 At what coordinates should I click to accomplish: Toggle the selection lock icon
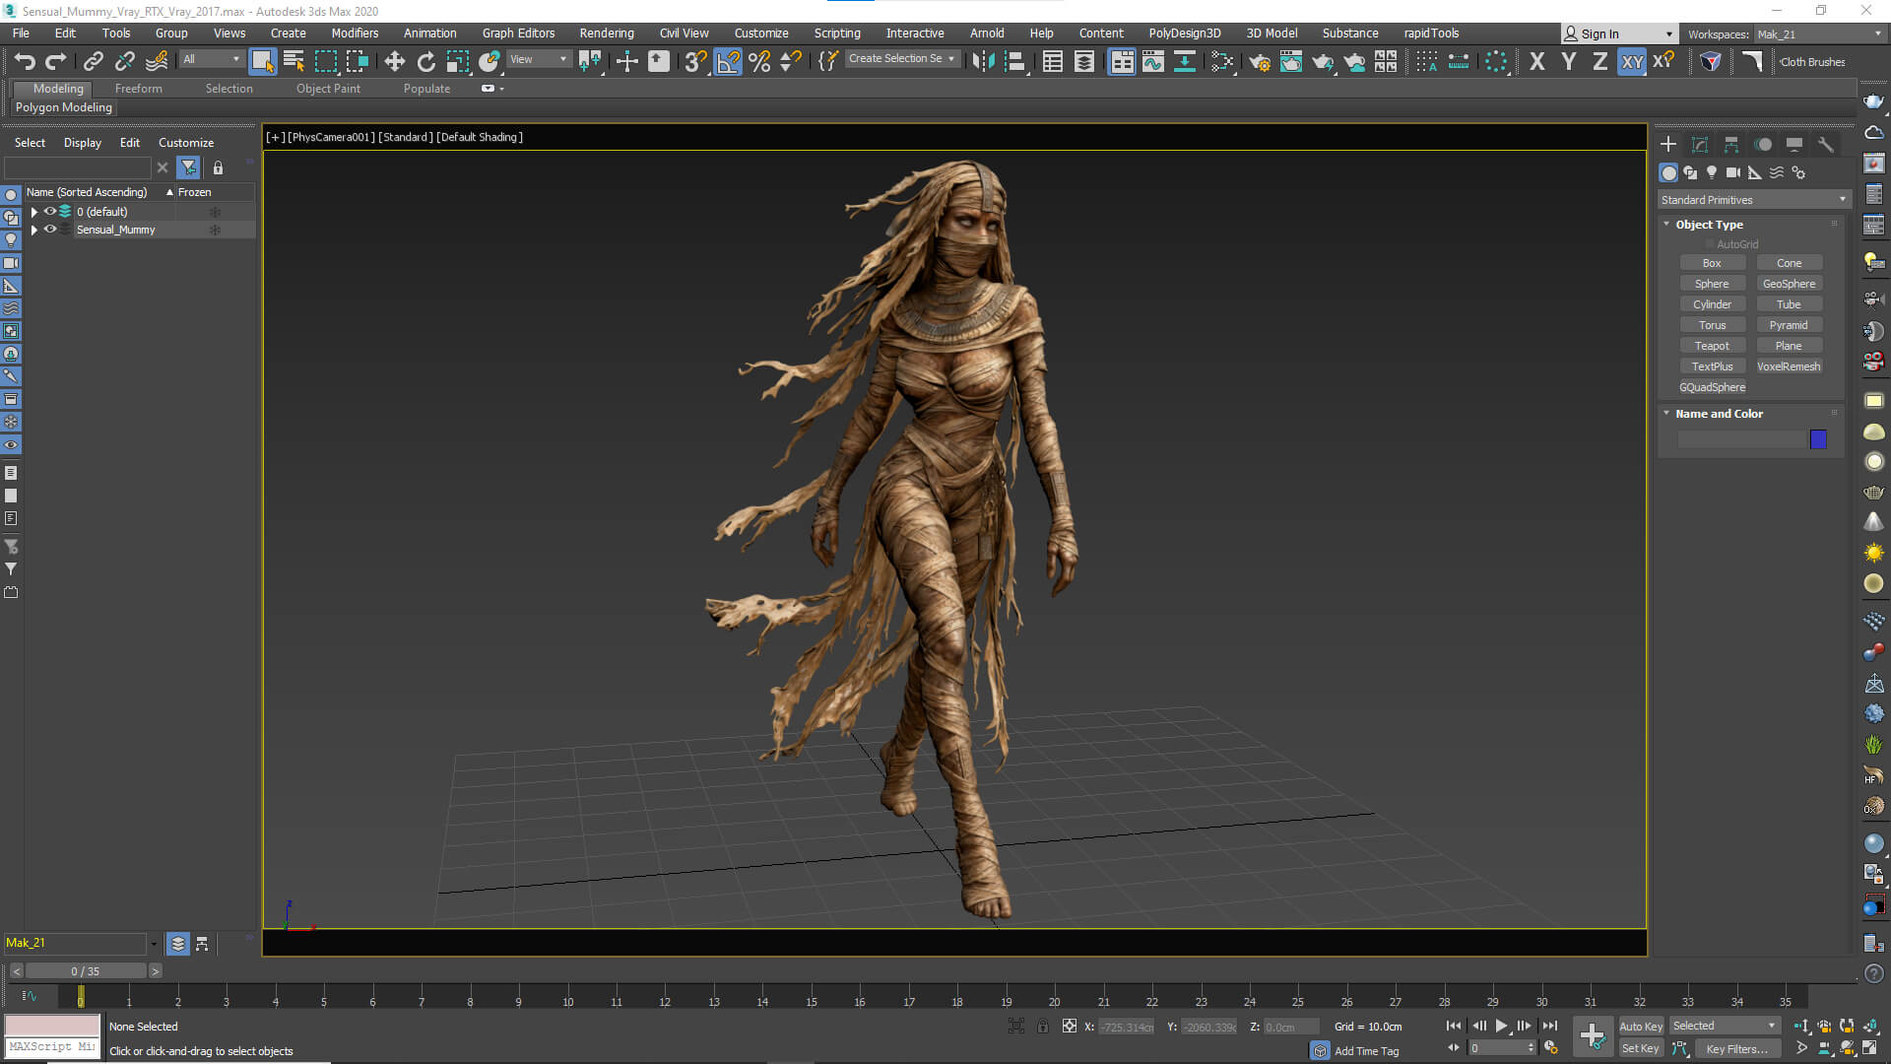1042,1027
